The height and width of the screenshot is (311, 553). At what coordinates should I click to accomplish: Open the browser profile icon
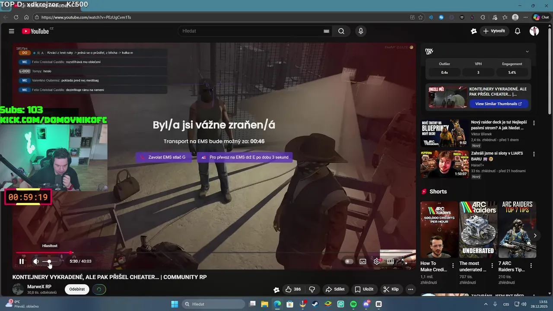[515, 17]
